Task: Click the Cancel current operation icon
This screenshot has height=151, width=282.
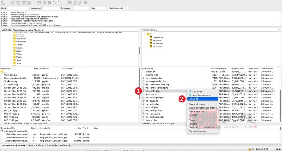Action: pos(49,3)
